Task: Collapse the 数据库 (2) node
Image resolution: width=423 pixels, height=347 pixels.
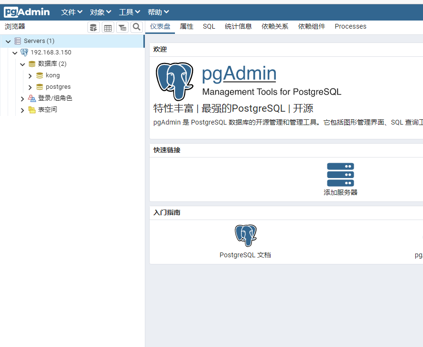Action: point(22,64)
